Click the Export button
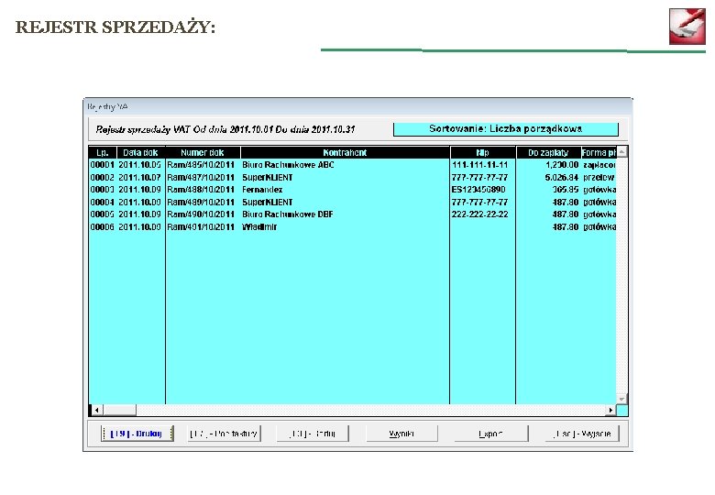The image size is (715, 495). point(491,434)
